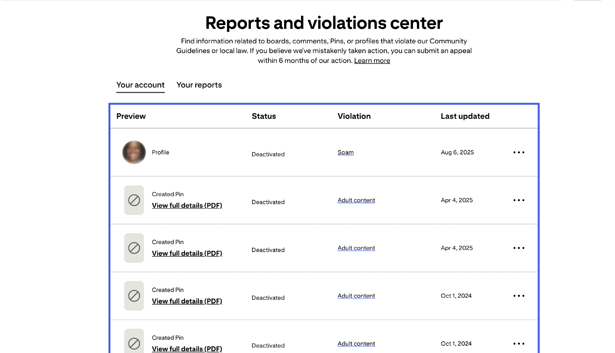615x353 pixels.
Task: Open three-dot menu for first Oct 1 pin
Action: [519, 296]
